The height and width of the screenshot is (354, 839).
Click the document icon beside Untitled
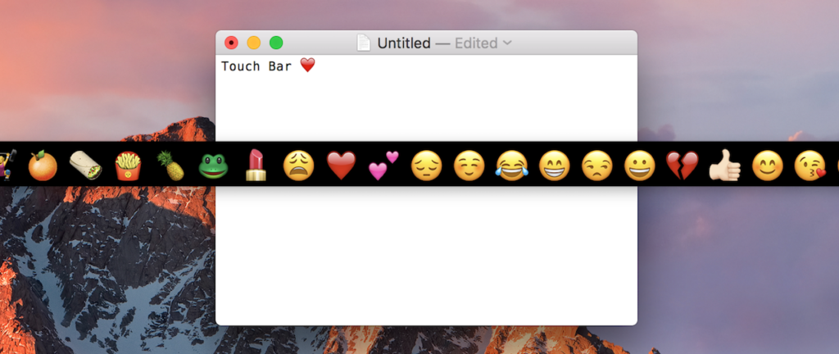click(x=363, y=43)
